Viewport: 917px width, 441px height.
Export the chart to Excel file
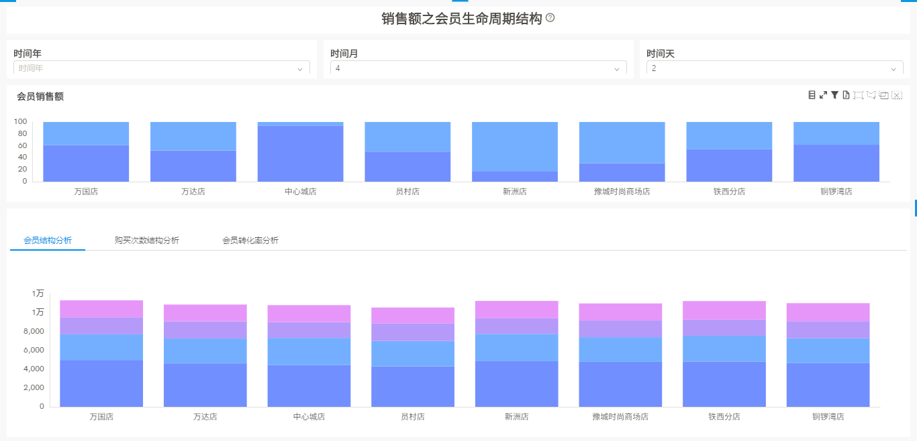[x=846, y=95]
